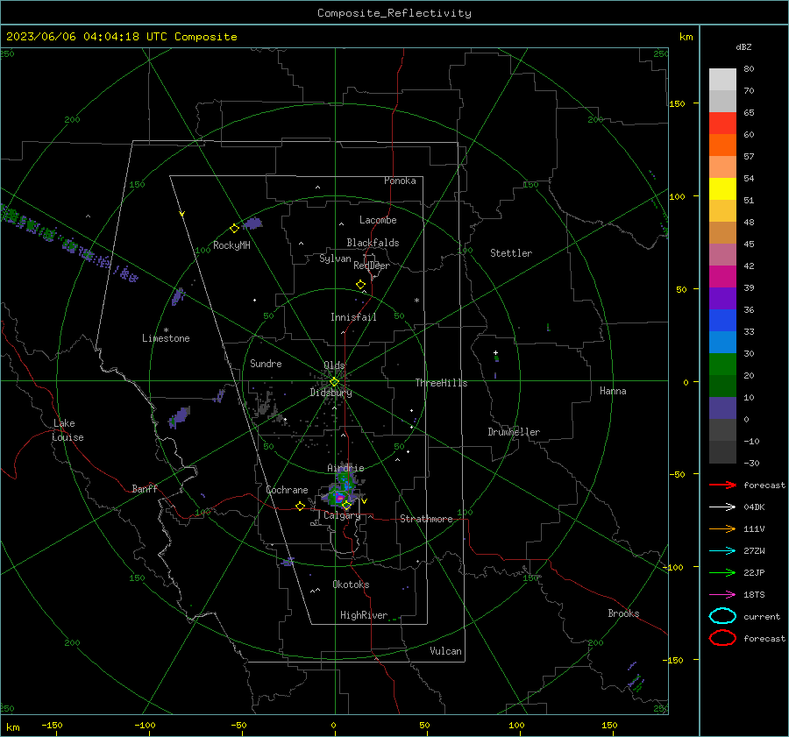Click the Banff label
789x737 pixels.
145,488
